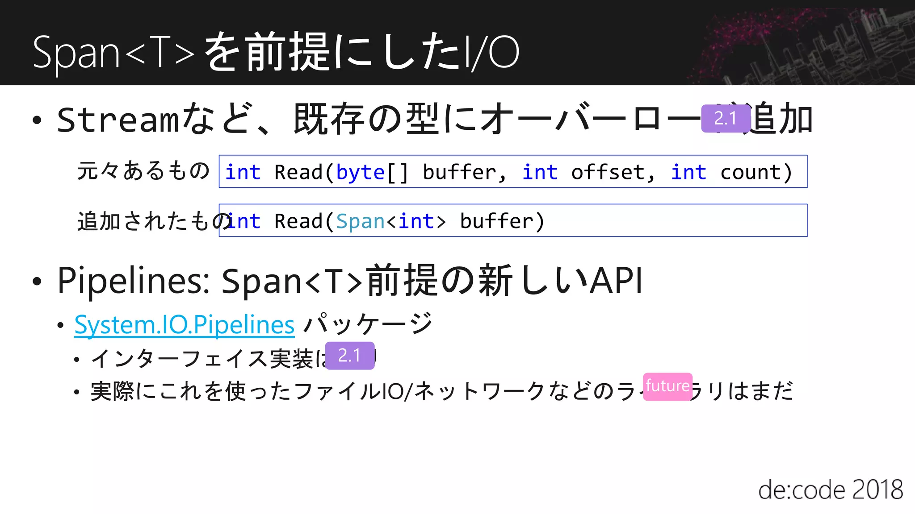This screenshot has height=514, width=915.
Task: Click the bullet Pipelines: Span<T>前提の新しいAPI
Action: point(350,281)
